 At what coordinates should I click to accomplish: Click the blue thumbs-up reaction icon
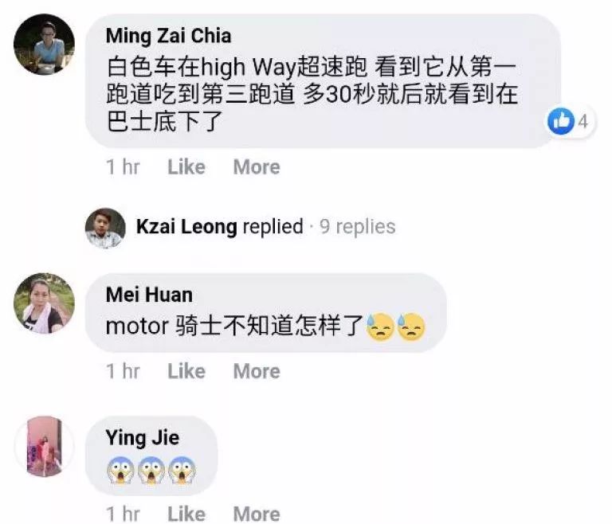point(561,121)
